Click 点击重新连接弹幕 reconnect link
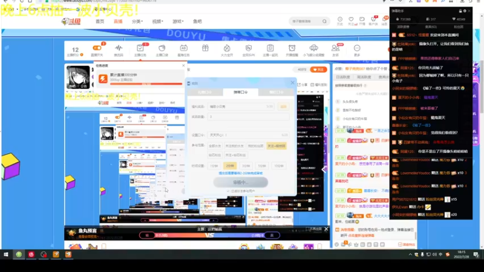 [361, 236]
